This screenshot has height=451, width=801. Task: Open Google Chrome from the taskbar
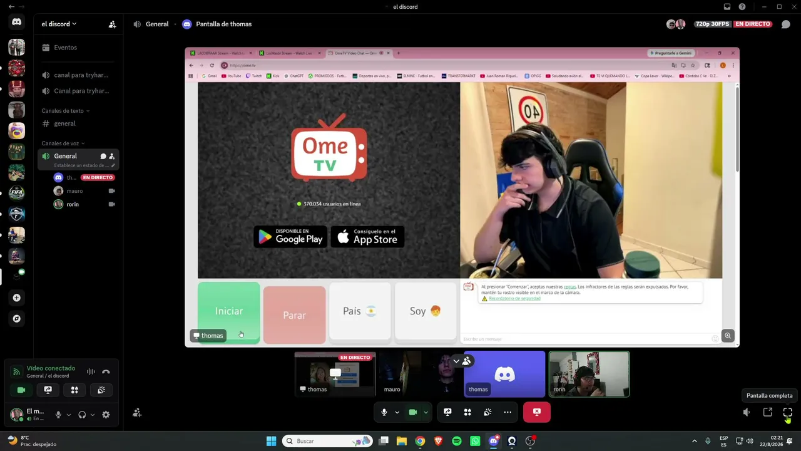point(420,441)
